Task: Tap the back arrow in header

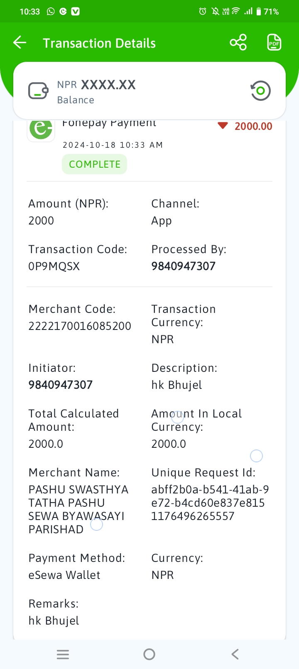Action: click(x=20, y=42)
